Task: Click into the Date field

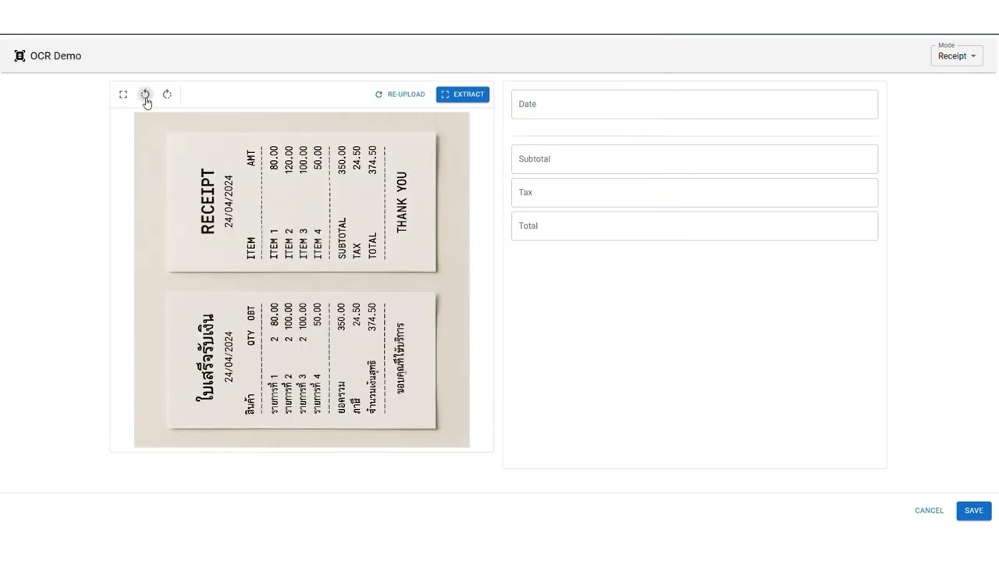Action: pos(695,105)
